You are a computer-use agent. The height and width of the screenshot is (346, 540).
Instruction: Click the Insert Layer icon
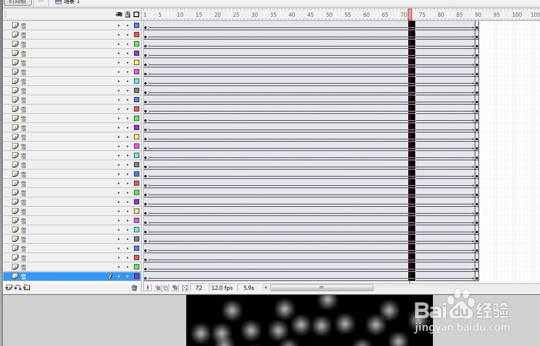pos(9,288)
